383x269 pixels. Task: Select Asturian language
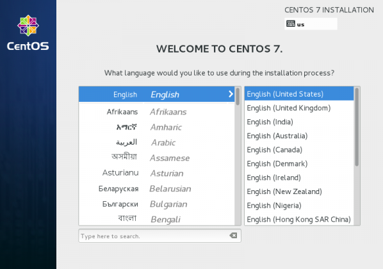[x=156, y=173]
